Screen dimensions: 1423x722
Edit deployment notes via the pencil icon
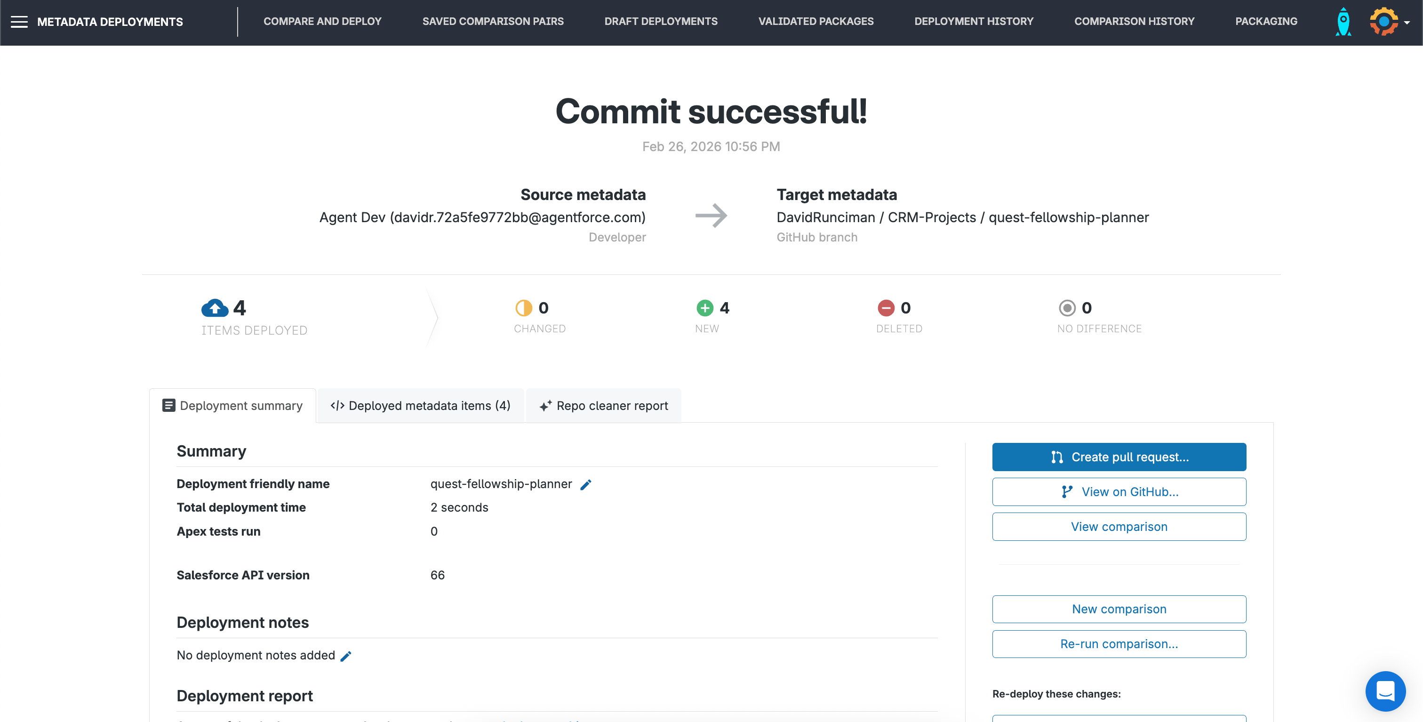(x=346, y=656)
